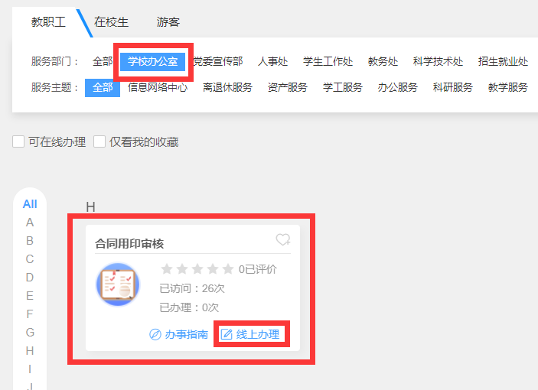Viewport: 538px width, 390px height.
Task: Jump to letter A in alphabet index
Action: click(x=30, y=223)
